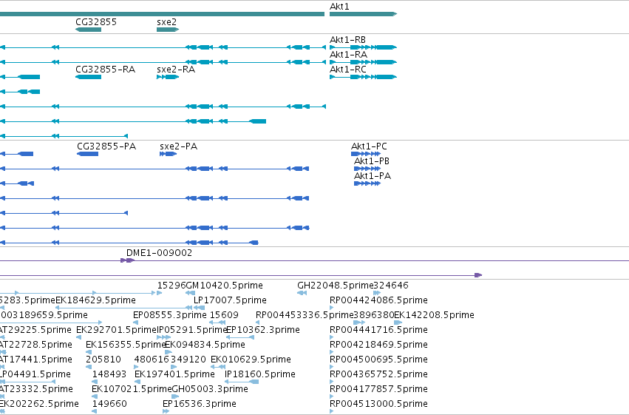Screen dimensions: 629x415
Task: Select the EK010629.5prime EST
Action: (218, 367)
